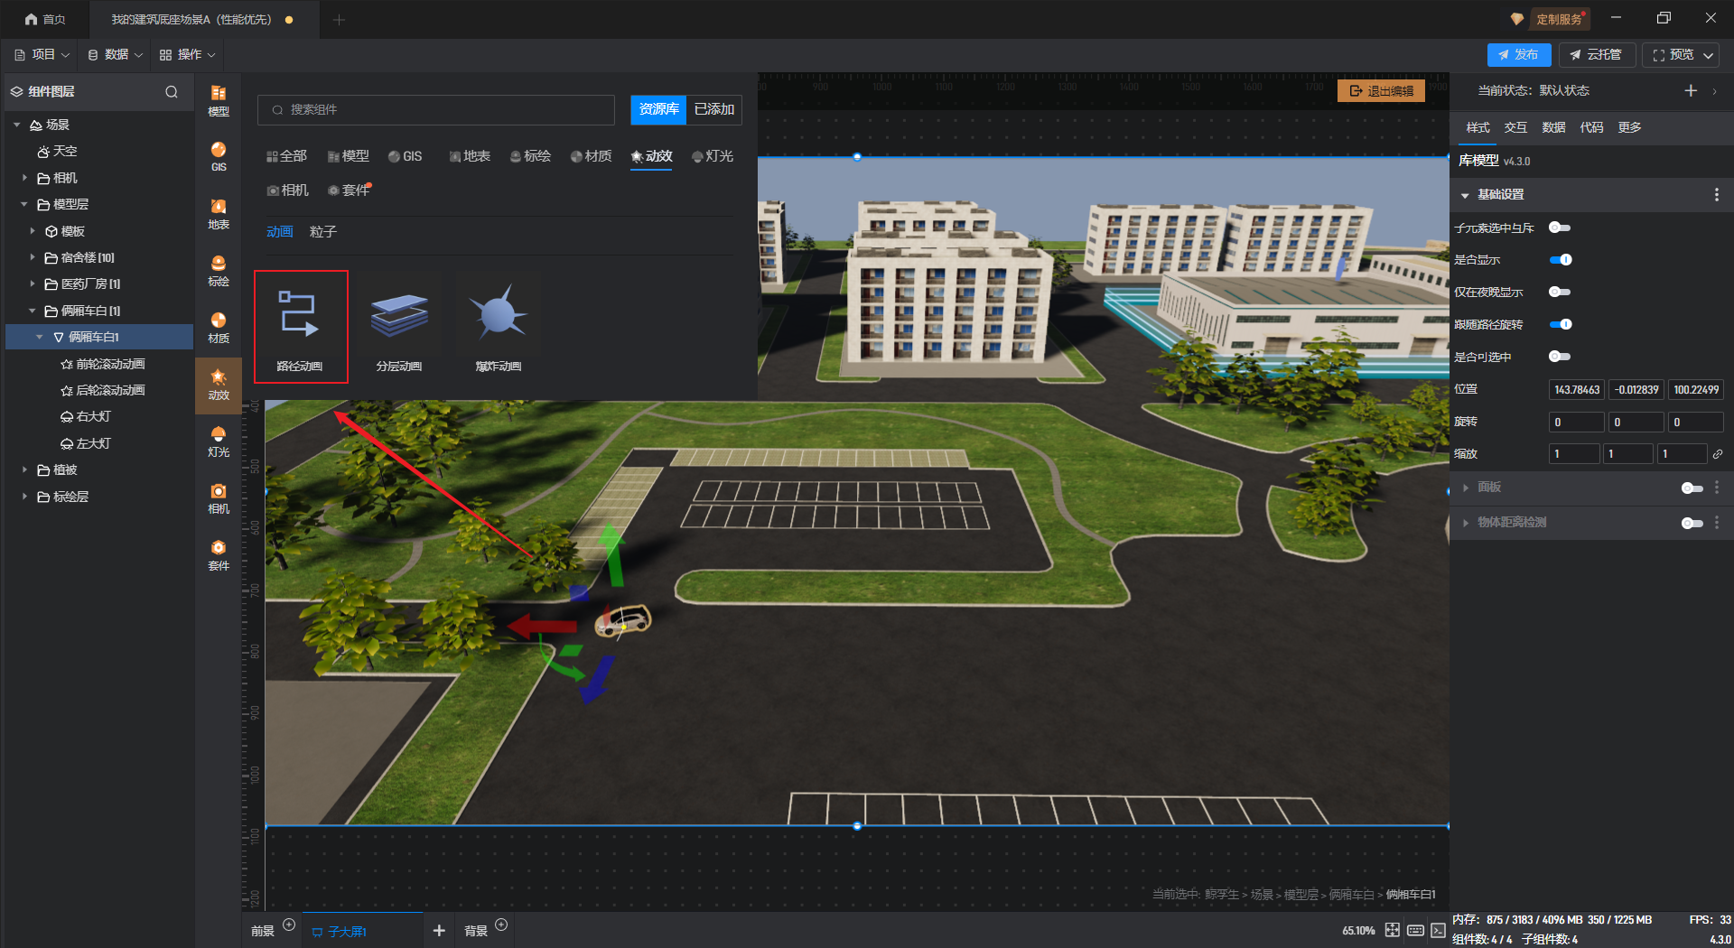
Task: Click the 发布 publish button
Action: click(x=1518, y=55)
